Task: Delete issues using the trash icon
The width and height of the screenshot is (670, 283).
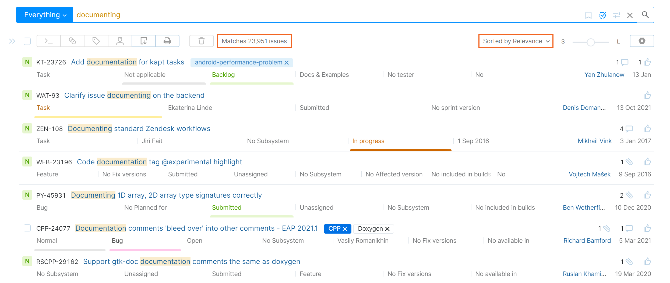Action: [x=201, y=41]
